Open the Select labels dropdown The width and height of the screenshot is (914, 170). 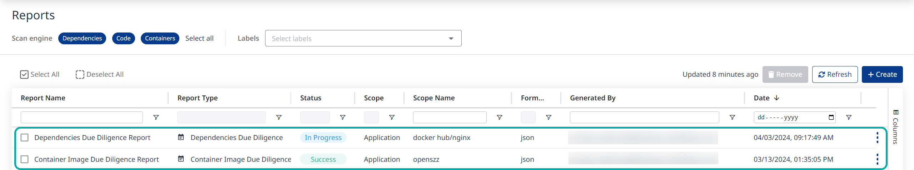pos(363,38)
